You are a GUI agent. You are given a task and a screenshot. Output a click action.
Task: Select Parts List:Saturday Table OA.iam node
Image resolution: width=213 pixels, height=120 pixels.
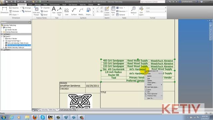[x=18, y=43]
